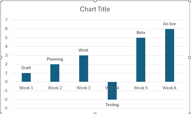Select the tallest Week 6 bar
Viewport: 191px width, 114px height.
coord(170,55)
